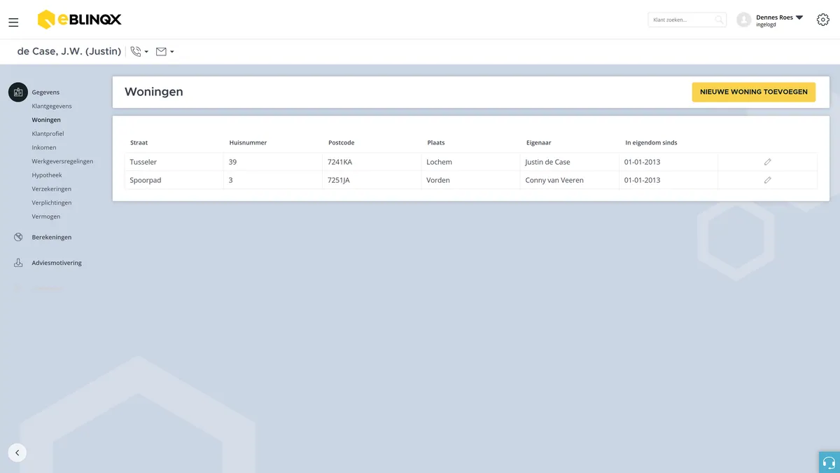
Task: Select the postcode 7251JA cell
Action: 372,180
